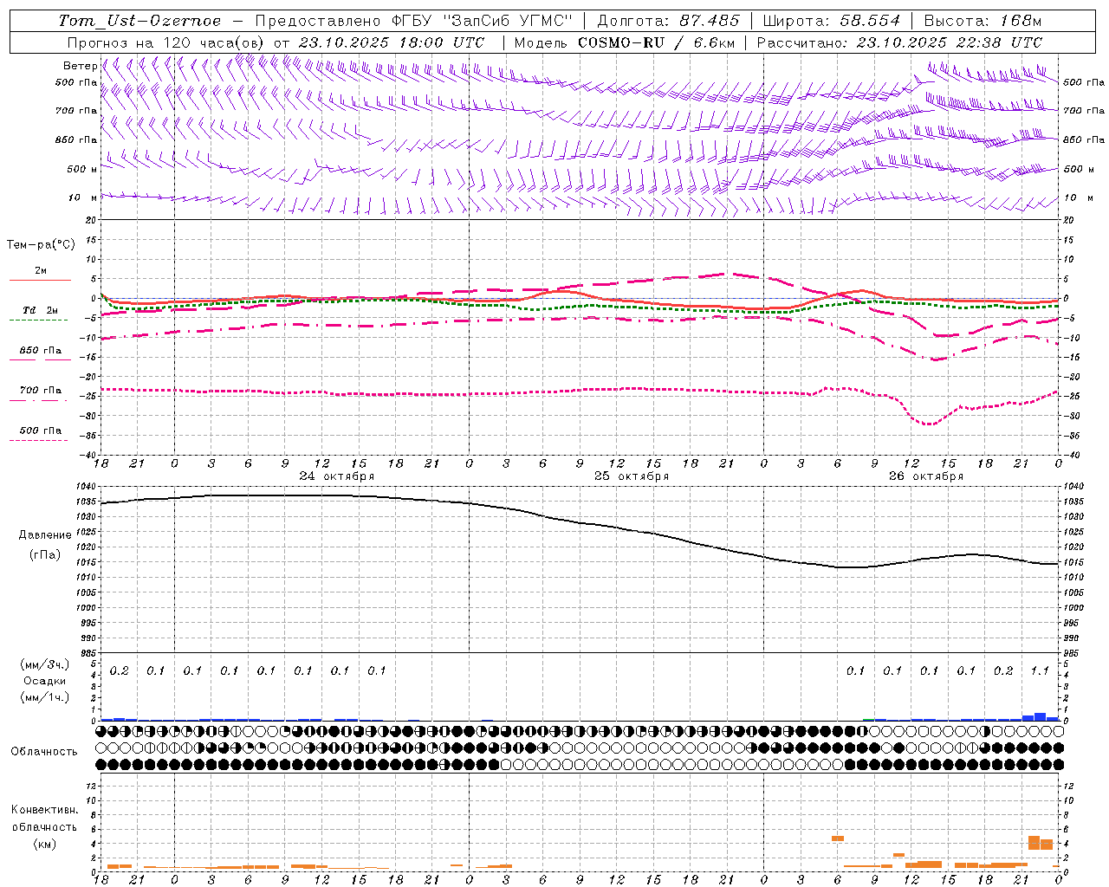
Task: Click the Конвективн. label
Action: coord(44,810)
